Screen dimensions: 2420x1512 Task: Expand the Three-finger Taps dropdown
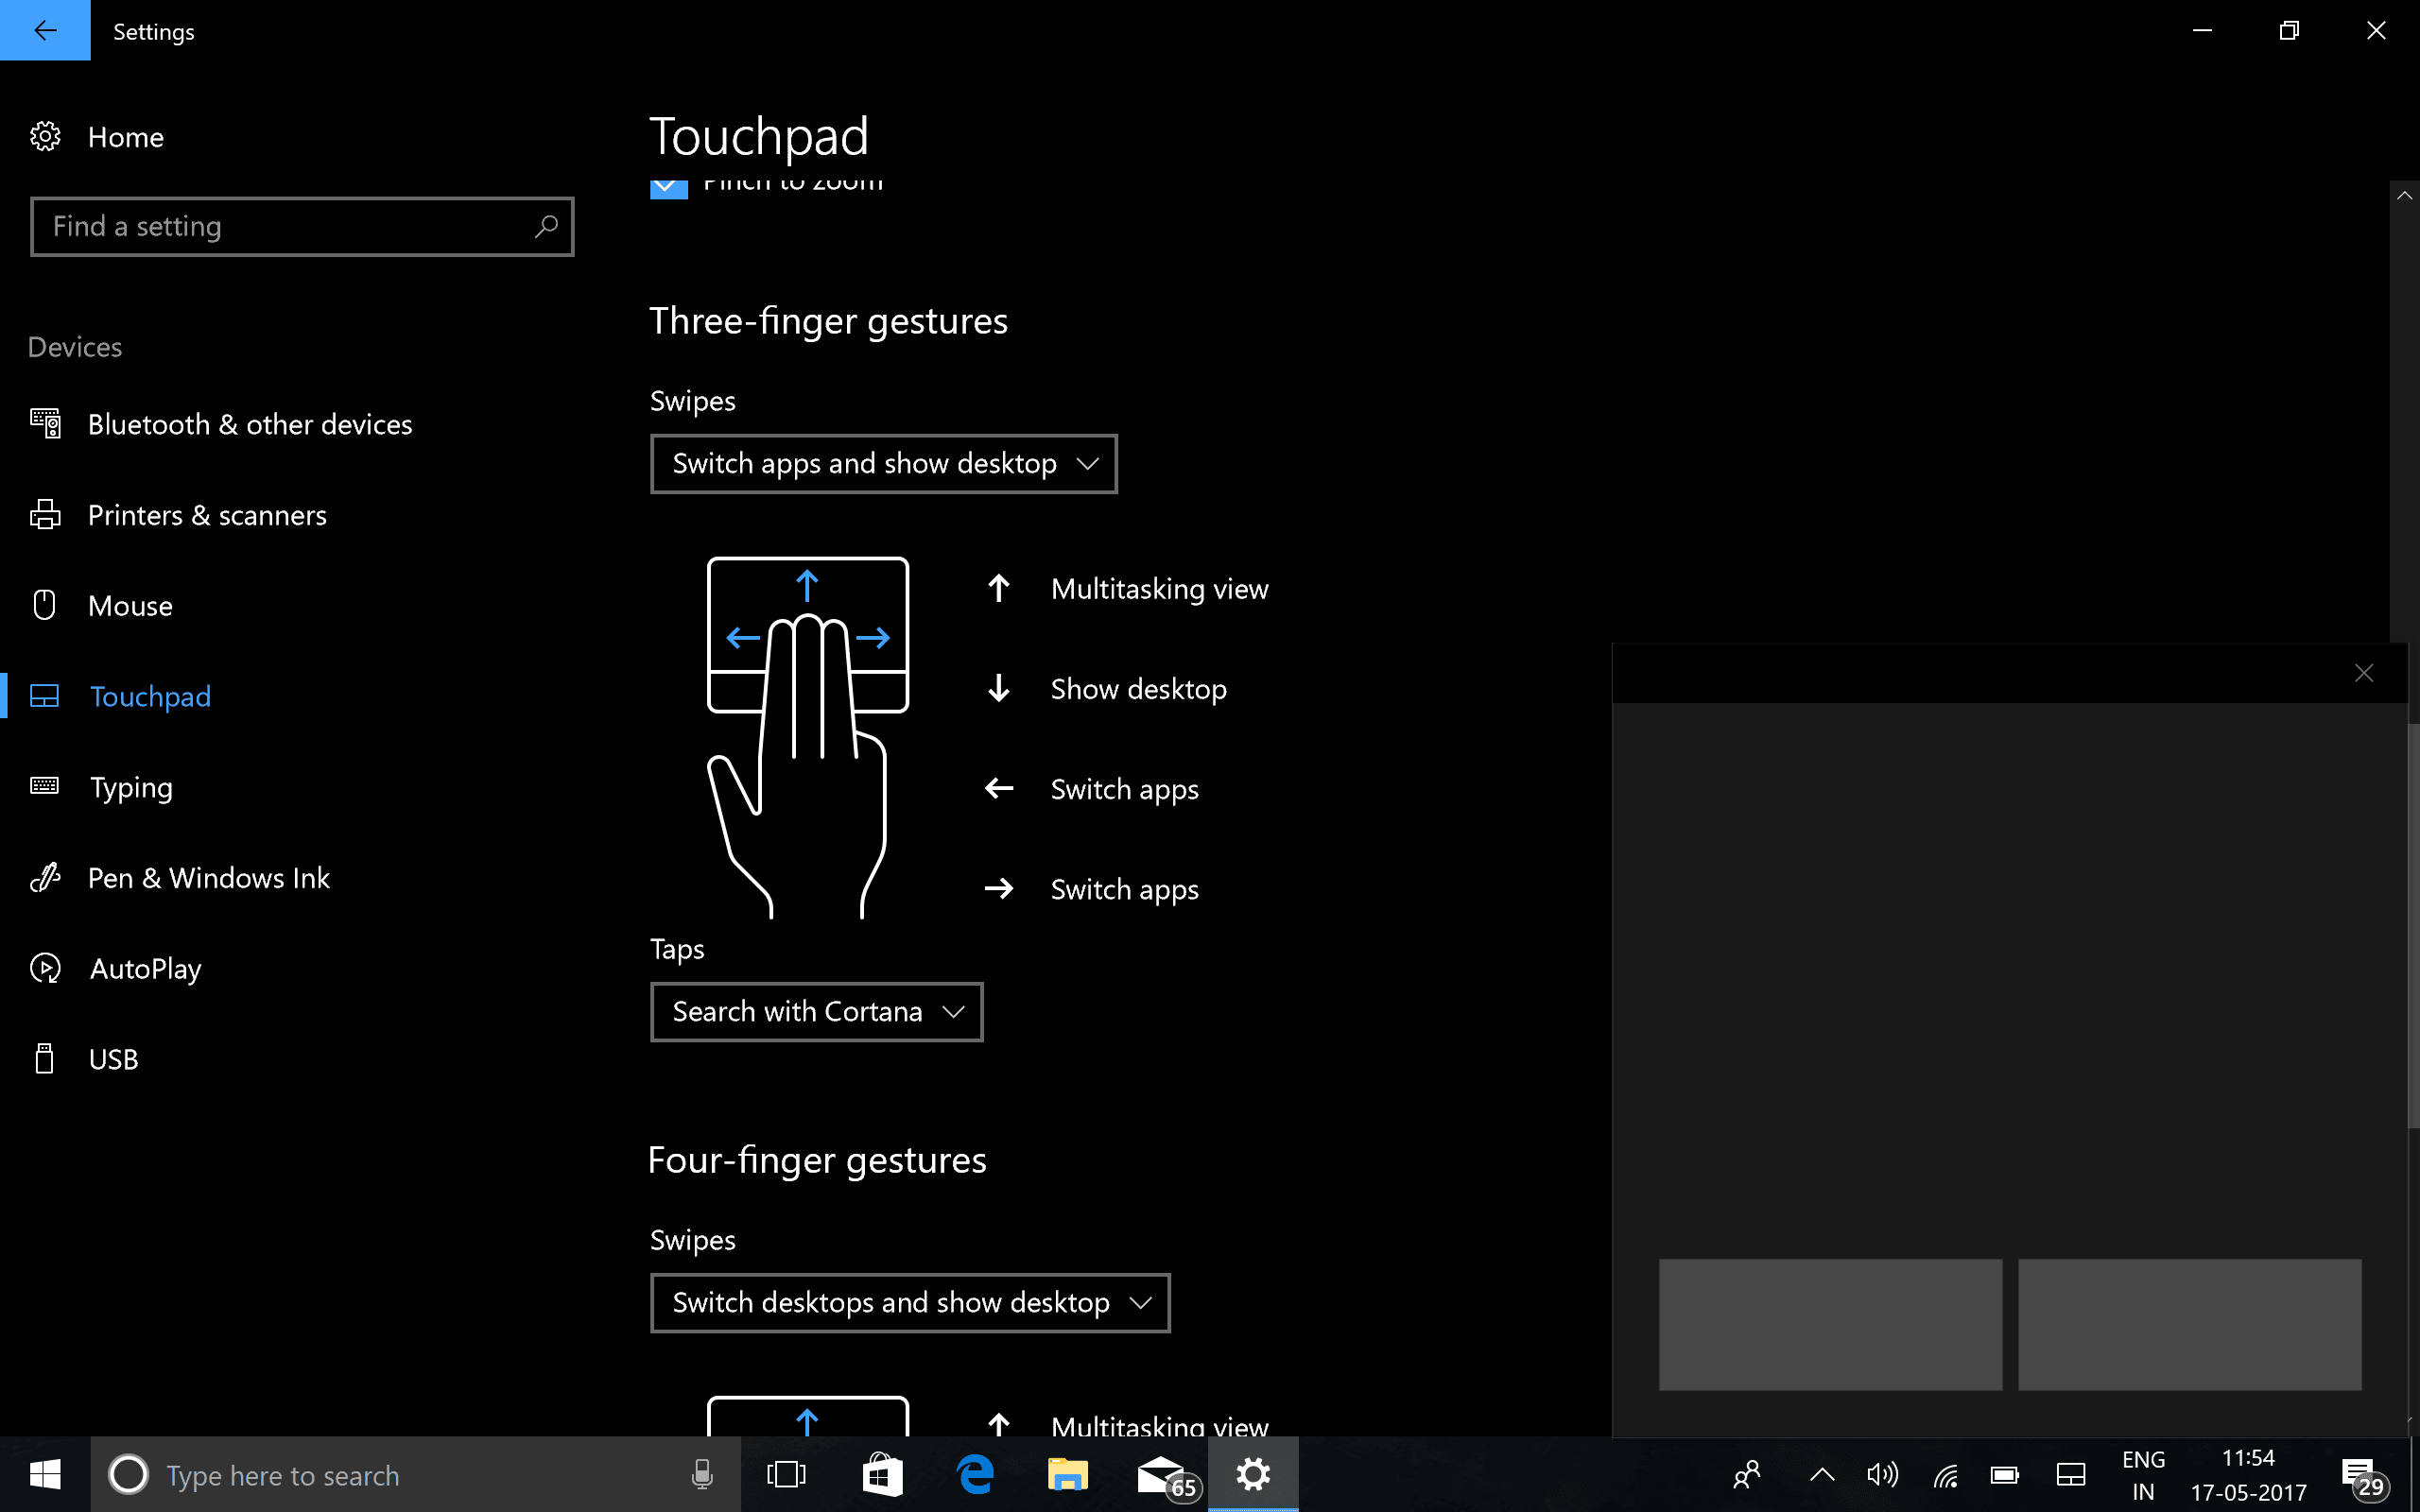pyautogui.click(x=816, y=1010)
